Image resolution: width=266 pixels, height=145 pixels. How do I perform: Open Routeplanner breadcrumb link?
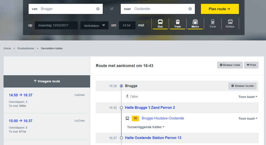26,48
